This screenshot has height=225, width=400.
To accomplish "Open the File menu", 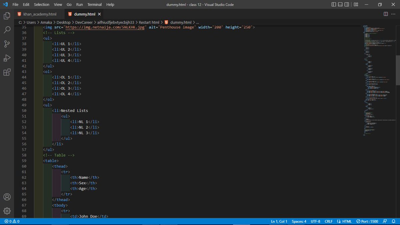I will pos(15,4).
